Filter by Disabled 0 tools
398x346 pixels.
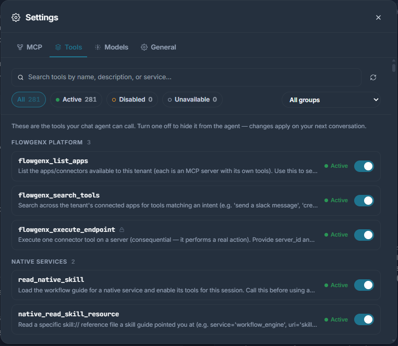(132, 100)
